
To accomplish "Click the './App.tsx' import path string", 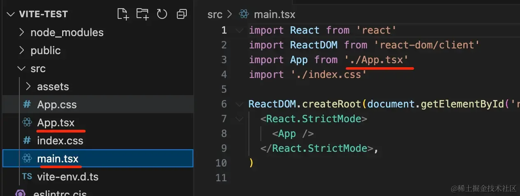I will point(376,60).
